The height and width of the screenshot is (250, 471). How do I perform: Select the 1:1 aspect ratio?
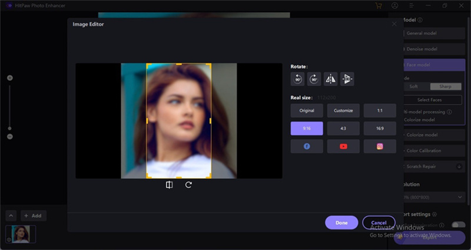pyautogui.click(x=380, y=110)
